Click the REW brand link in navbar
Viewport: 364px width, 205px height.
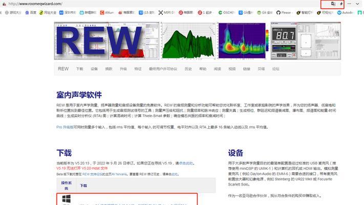click(x=63, y=69)
